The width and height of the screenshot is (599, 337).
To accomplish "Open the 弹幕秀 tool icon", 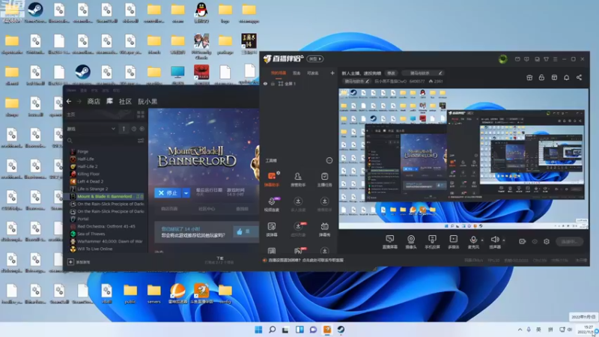I will click(x=324, y=229).
